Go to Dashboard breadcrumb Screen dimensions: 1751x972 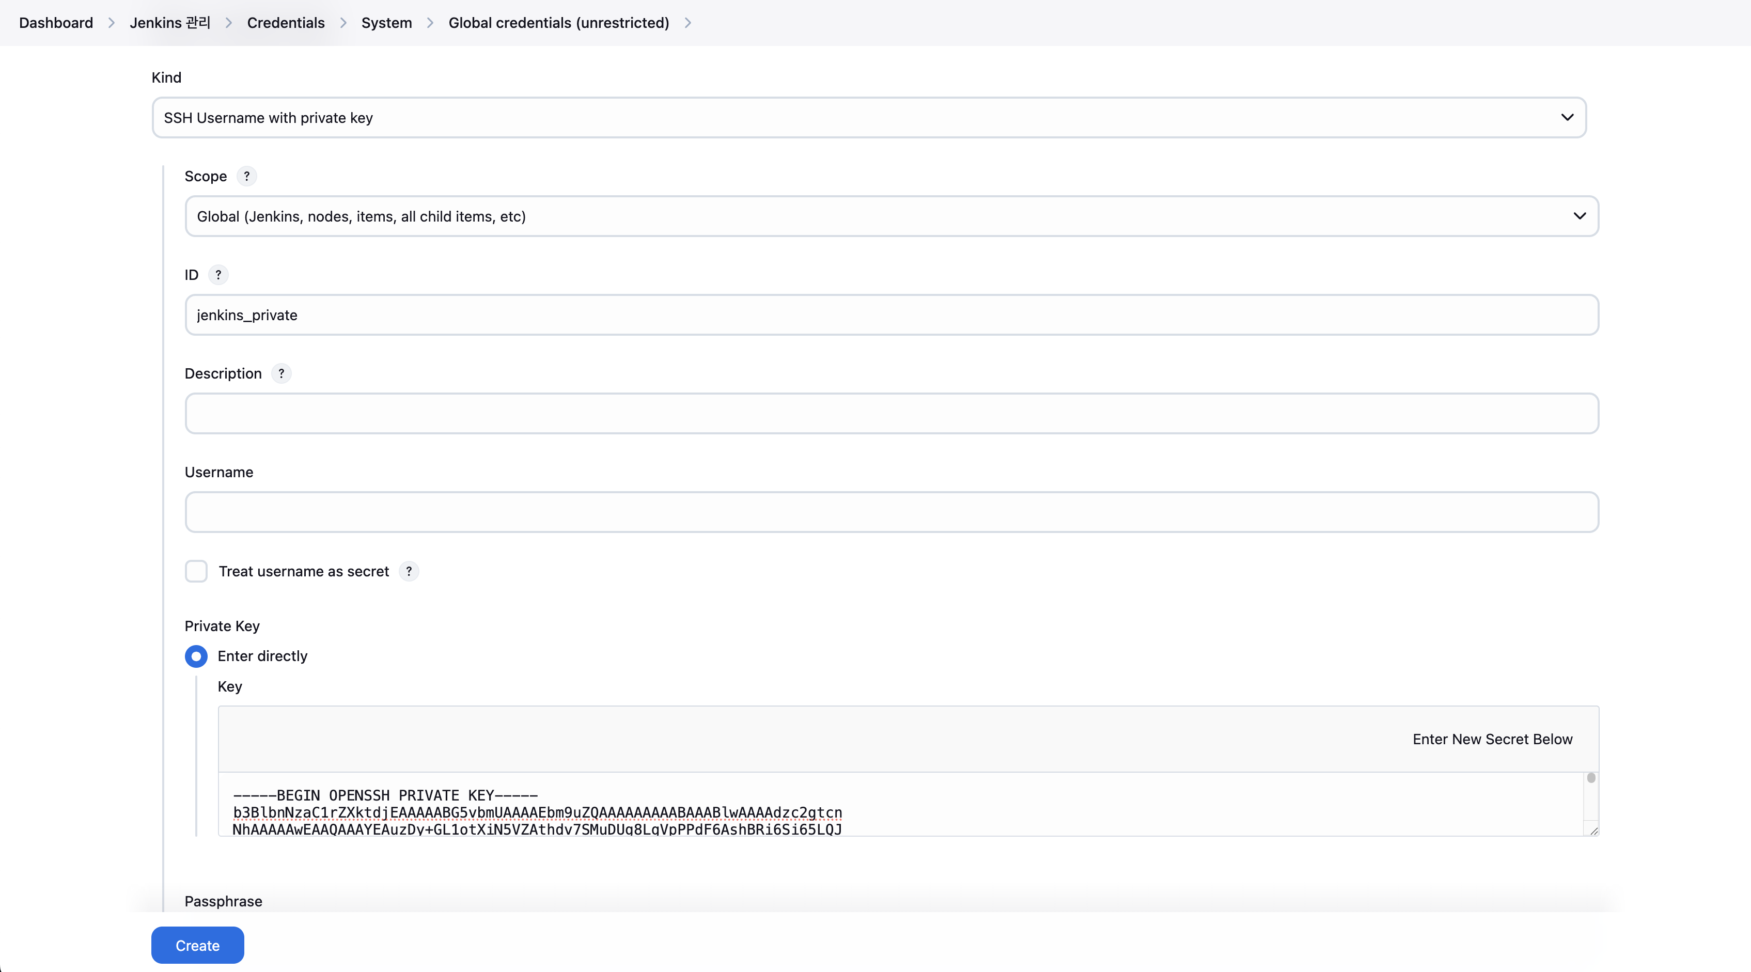(x=56, y=22)
